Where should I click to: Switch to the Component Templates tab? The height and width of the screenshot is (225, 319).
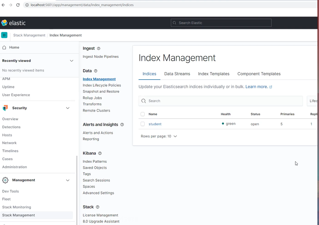[x=259, y=74]
